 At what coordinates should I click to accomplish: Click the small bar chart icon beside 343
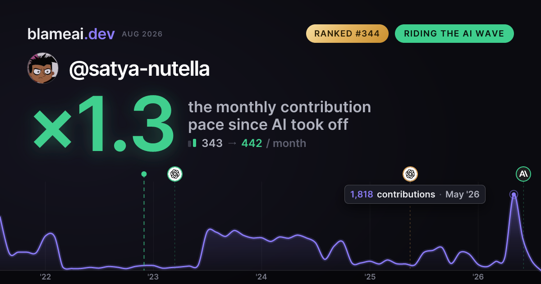192,143
